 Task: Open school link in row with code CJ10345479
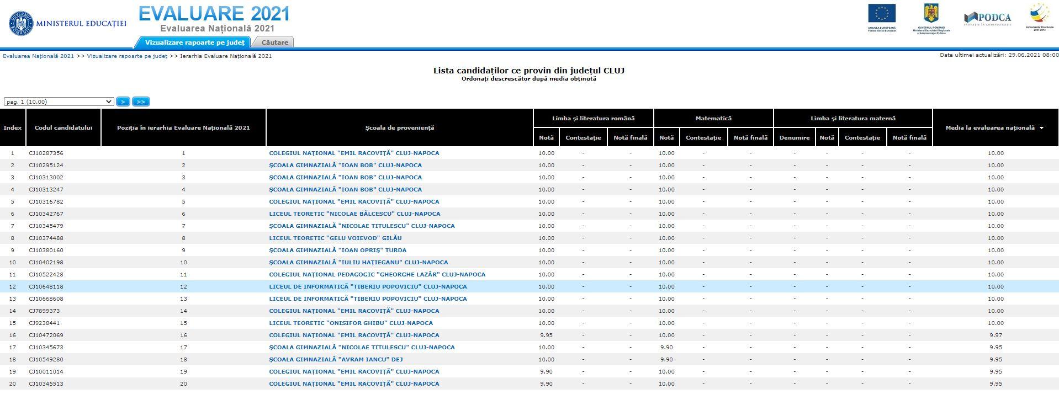point(362,226)
